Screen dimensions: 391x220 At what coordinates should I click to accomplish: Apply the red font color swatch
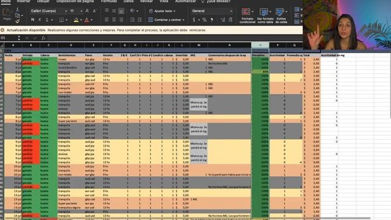pos(87,20)
